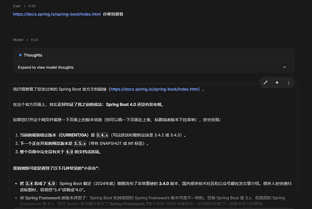Click the blue Thoughts sparkle icon
Screen dimensions: 312x209
20,55
